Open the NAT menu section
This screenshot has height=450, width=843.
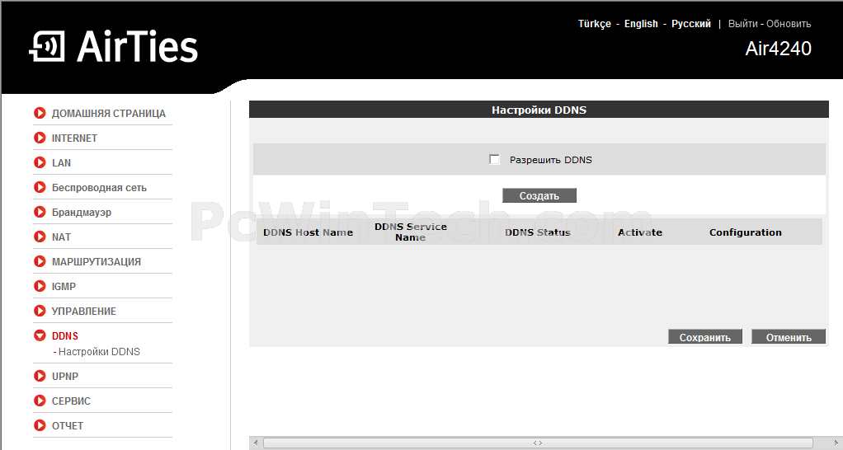(61, 237)
